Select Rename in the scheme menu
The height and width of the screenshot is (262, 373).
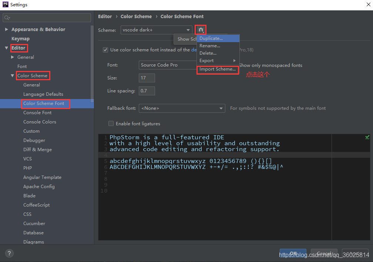click(209, 45)
